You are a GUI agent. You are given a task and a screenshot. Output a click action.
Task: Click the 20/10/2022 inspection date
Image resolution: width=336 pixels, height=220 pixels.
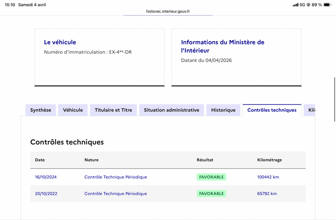click(46, 194)
